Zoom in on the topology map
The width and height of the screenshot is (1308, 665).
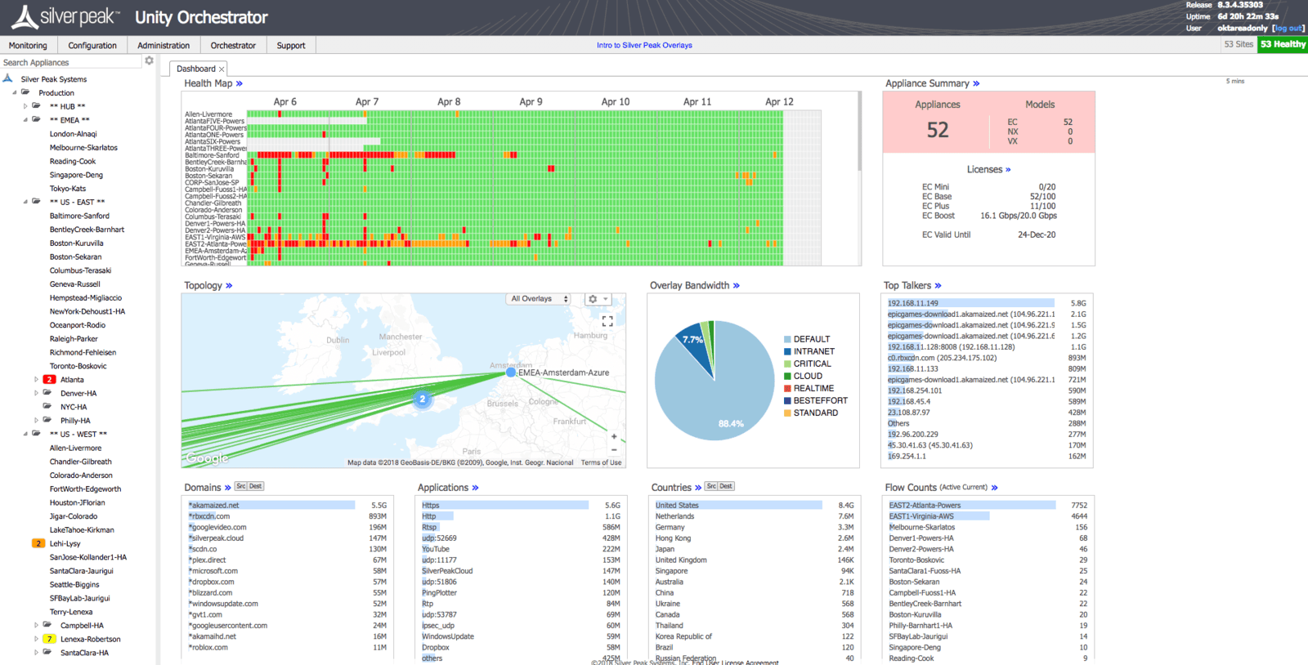coord(614,436)
